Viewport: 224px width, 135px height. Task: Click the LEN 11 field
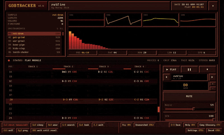(x=172, y=53)
